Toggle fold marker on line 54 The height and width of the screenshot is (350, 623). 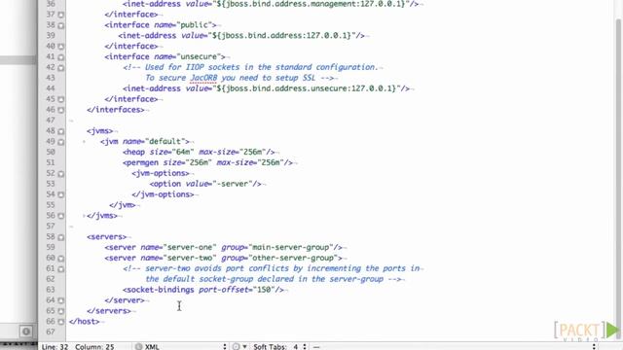(60, 194)
